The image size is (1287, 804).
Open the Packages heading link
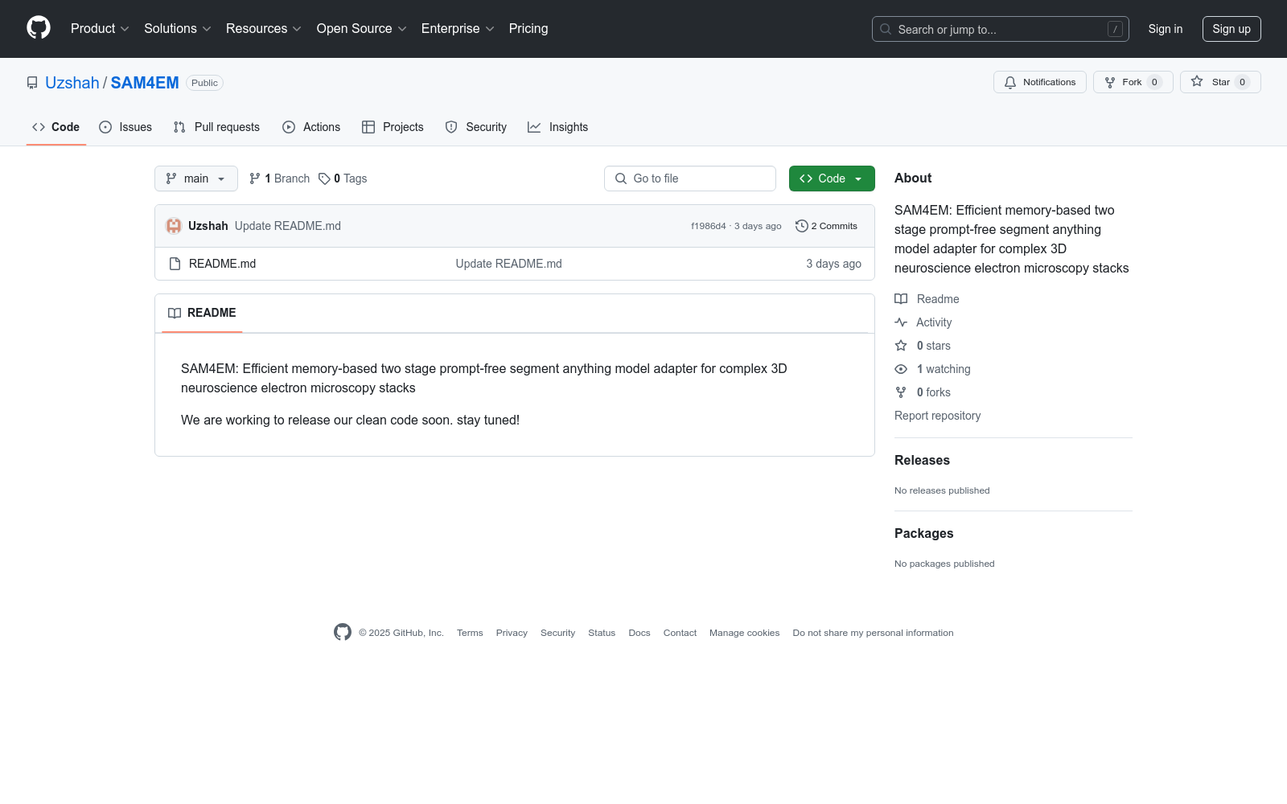tap(923, 533)
